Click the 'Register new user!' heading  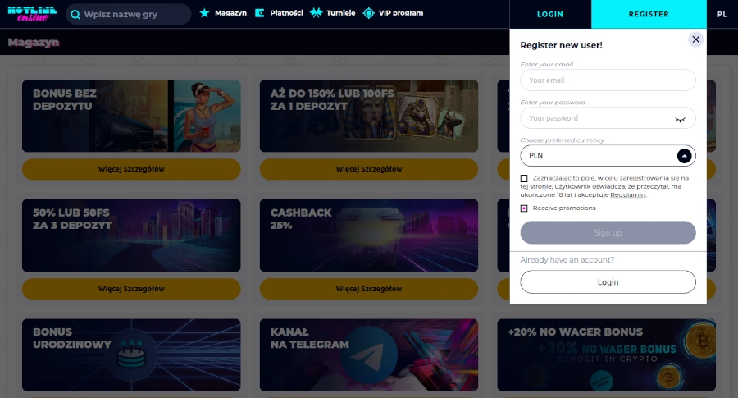tap(561, 45)
